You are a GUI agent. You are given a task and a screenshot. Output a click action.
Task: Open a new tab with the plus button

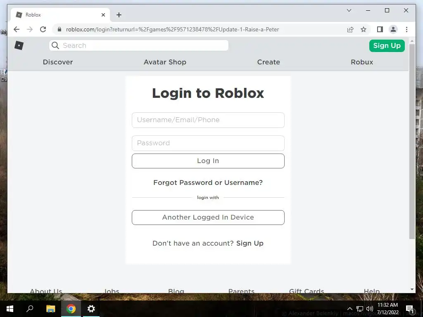pyautogui.click(x=119, y=15)
